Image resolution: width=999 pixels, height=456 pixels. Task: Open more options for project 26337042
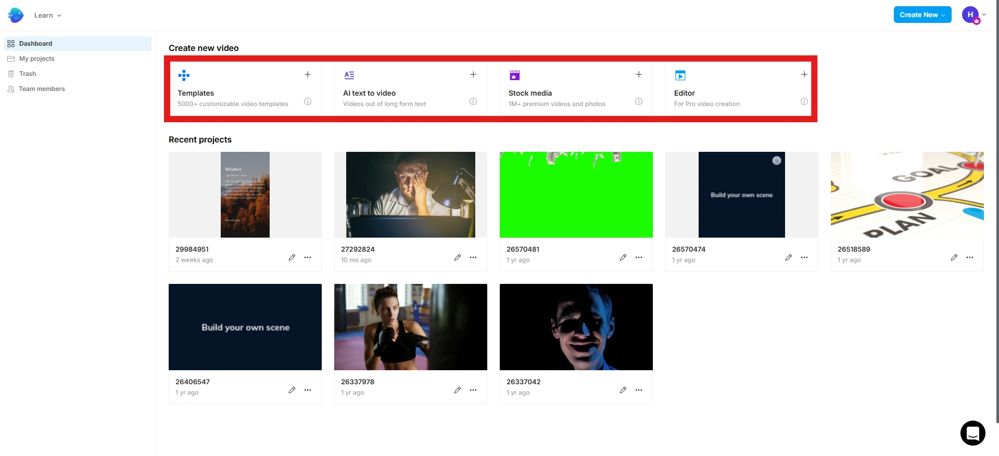(x=639, y=390)
